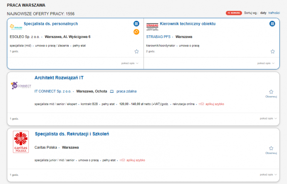Expand pokaż opis for Architekt Rozwiązań IT
The image size is (287, 184).
pyautogui.click(x=268, y=119)
